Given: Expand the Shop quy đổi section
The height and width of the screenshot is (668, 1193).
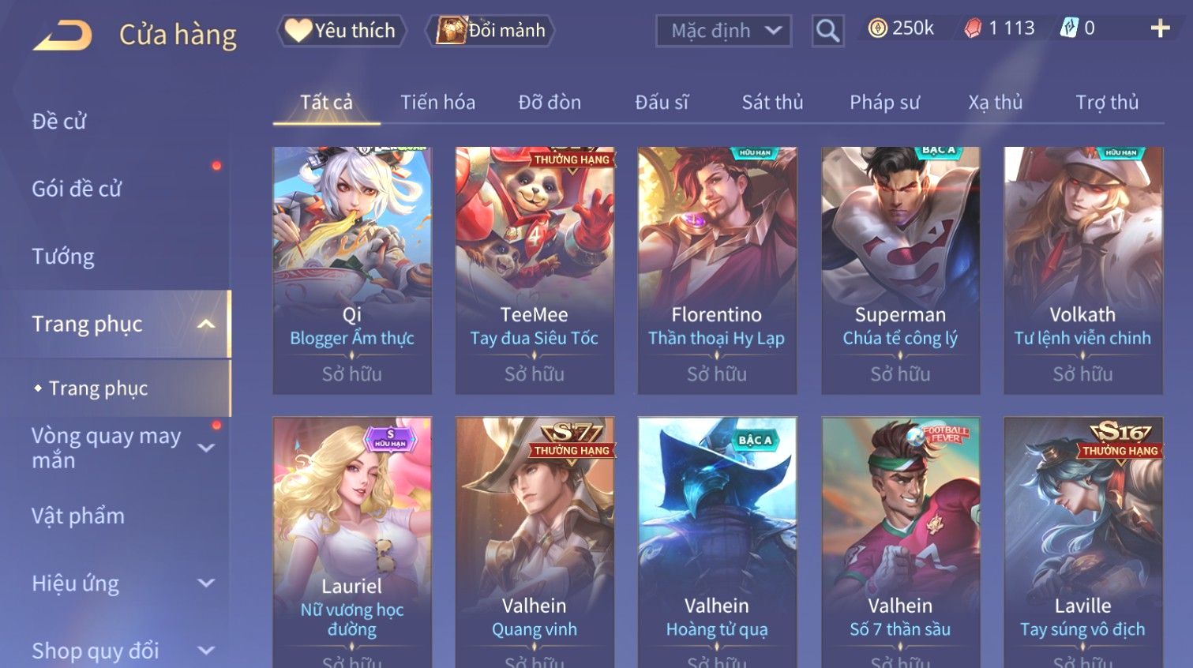Looking at the screenshot, I should tap(206, 651).
